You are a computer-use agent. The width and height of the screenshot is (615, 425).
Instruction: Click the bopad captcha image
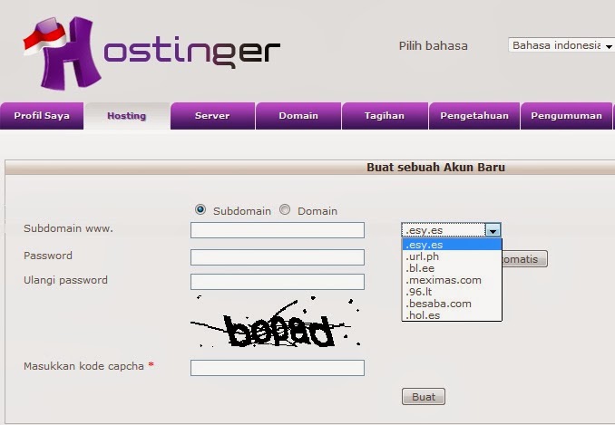[276, 322]
